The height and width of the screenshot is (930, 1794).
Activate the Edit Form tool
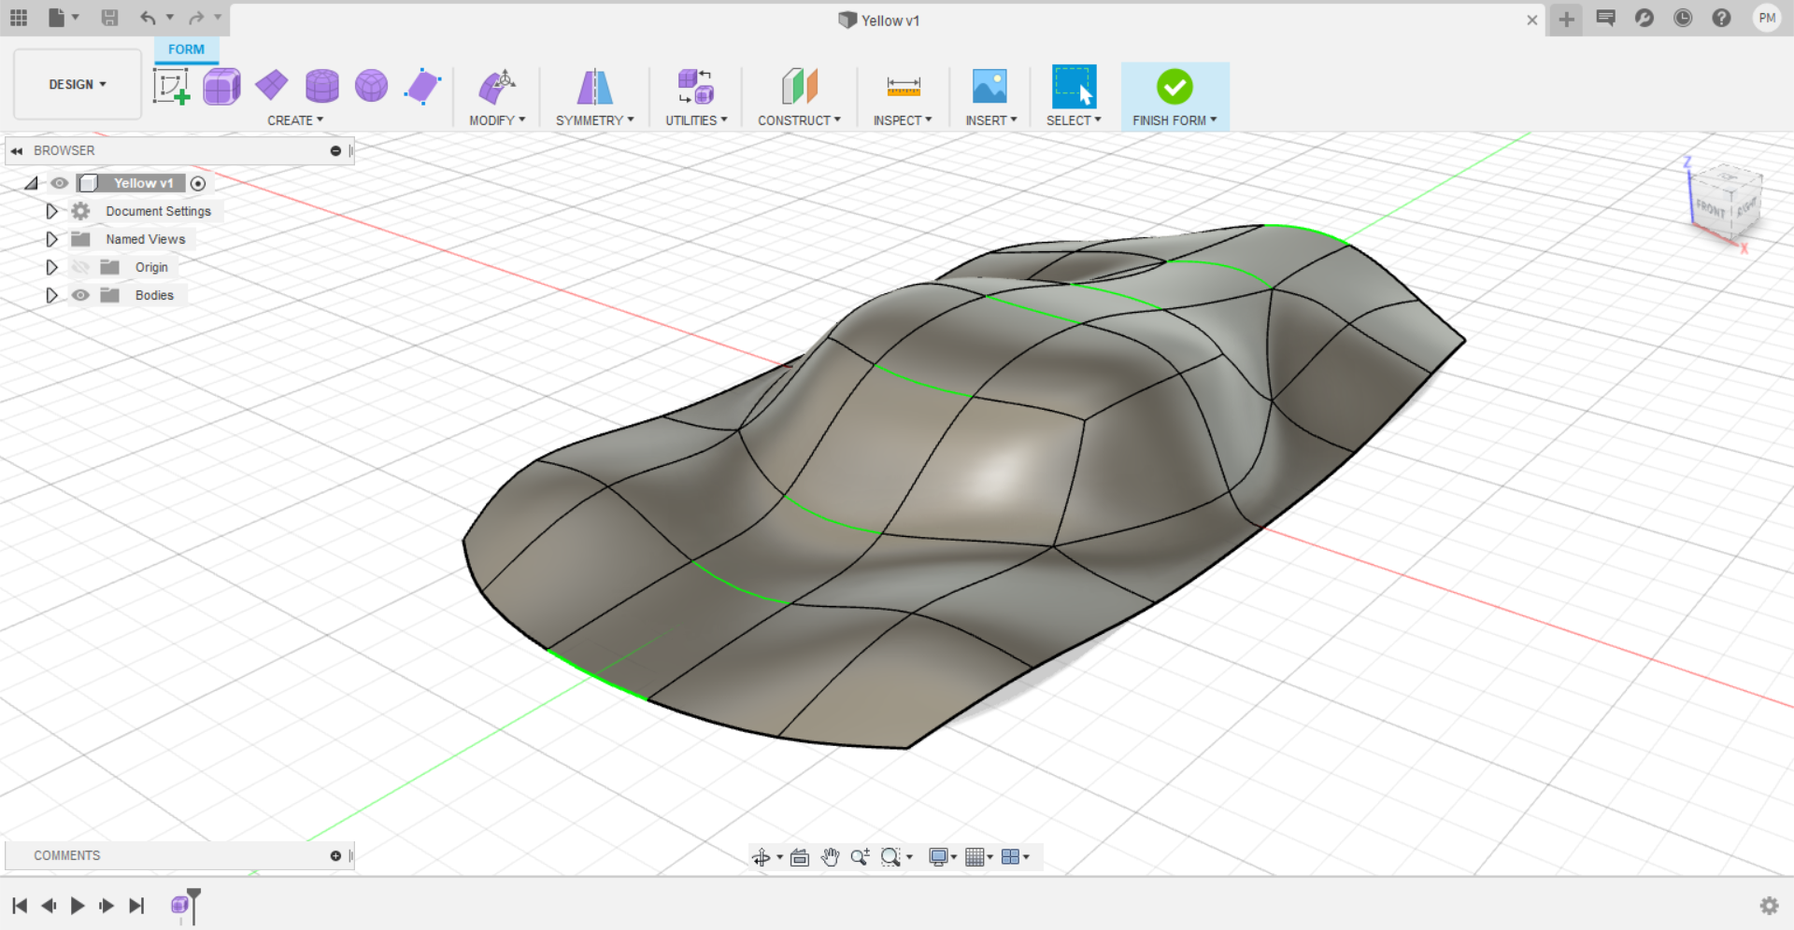tap(497, 87)
